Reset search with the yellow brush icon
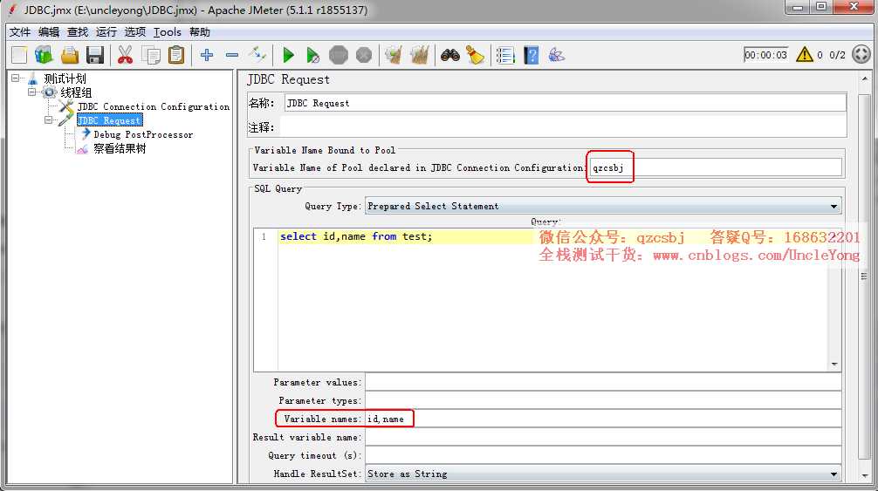The height and width of the screenshot is (491, 878). [475, 55]
